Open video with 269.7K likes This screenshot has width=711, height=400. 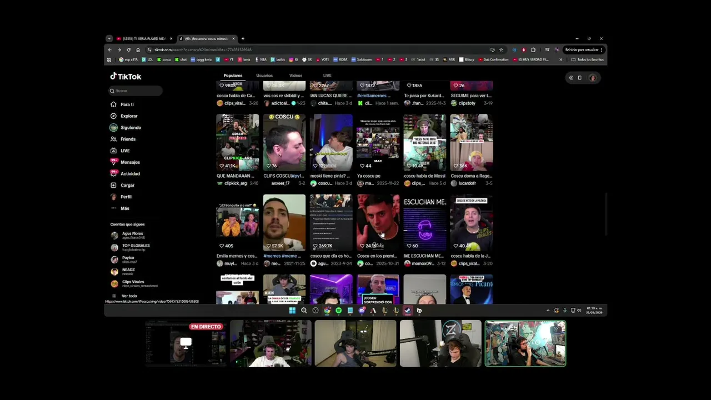click(x=331, y=222)
